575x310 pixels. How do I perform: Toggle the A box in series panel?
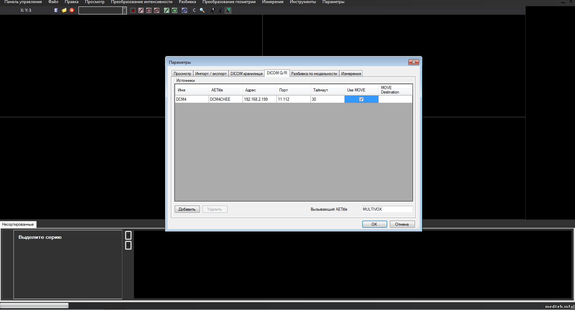click(129, 235)
